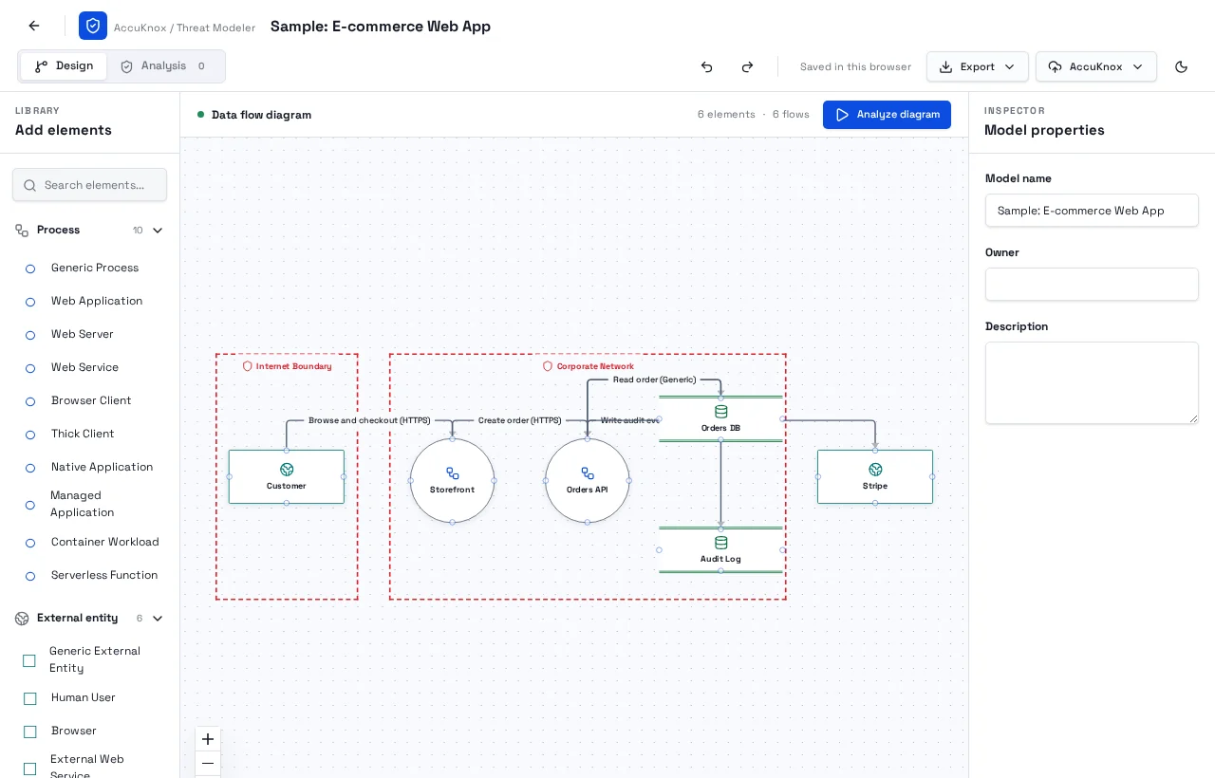Click the Owner input field
Image resolution: width=1215 pixels, height=778 pixels.
(1092, 285)
